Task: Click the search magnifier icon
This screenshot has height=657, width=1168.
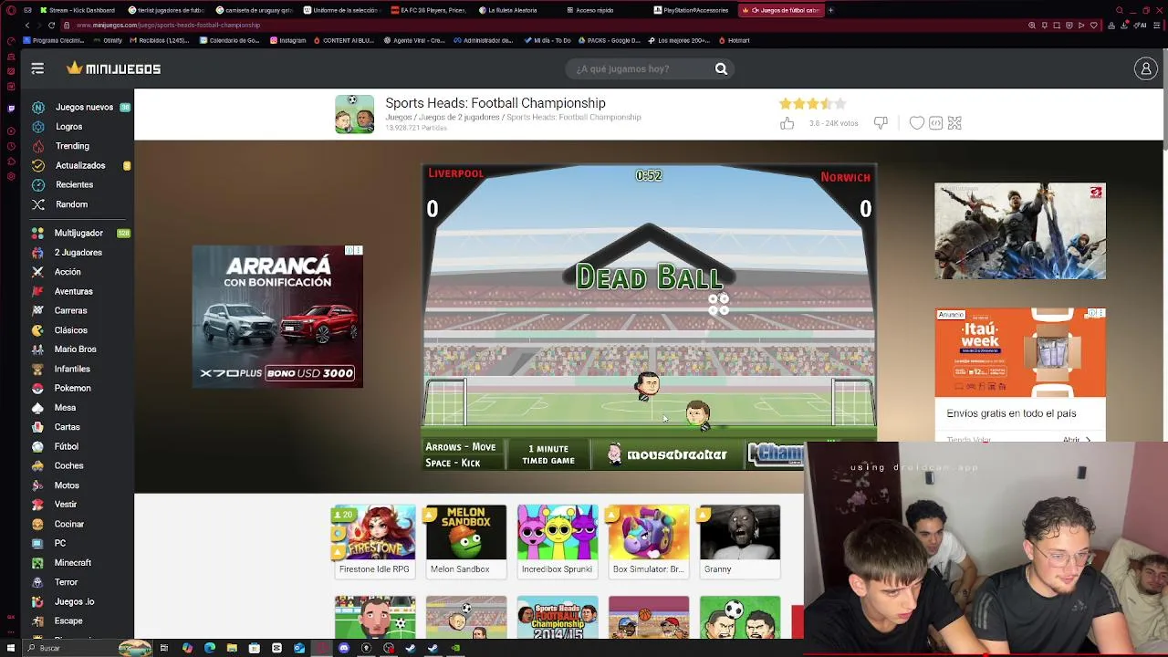Action: click(x=721, y=68)
